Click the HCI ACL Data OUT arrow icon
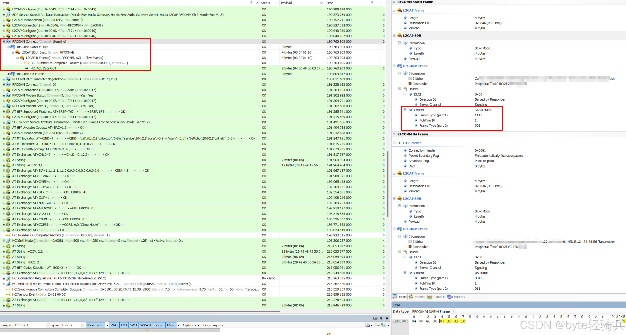The height and width of the screenshot is (335, 626). pyautogui.click(x=27, y=68)
